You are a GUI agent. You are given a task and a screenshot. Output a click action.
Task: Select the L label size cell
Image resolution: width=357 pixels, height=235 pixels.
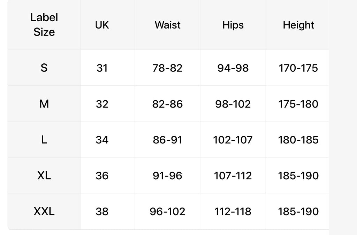pyautogui.click(x=44, y=140)
